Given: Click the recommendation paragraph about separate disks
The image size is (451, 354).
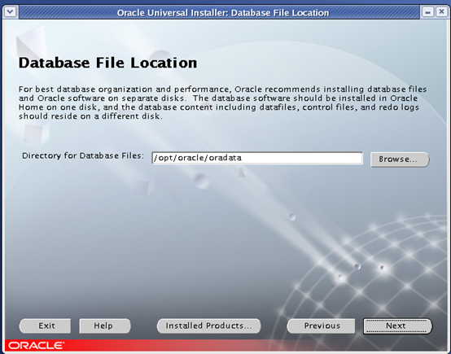Looking at the screenshot, I should tap(222, 103).
